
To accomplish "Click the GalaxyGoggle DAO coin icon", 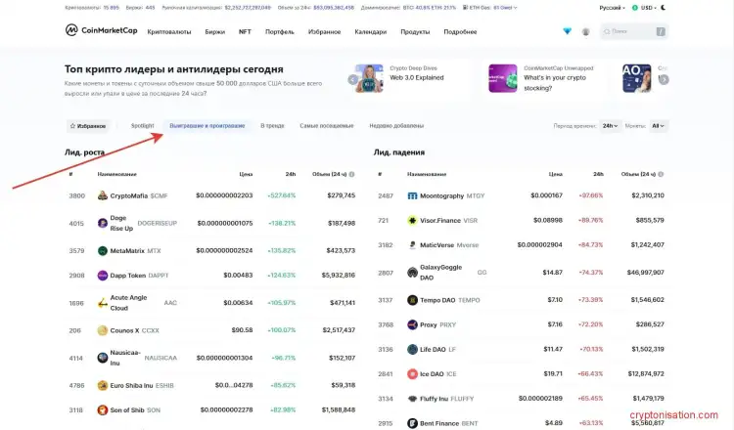I will (x=412, y=273).
